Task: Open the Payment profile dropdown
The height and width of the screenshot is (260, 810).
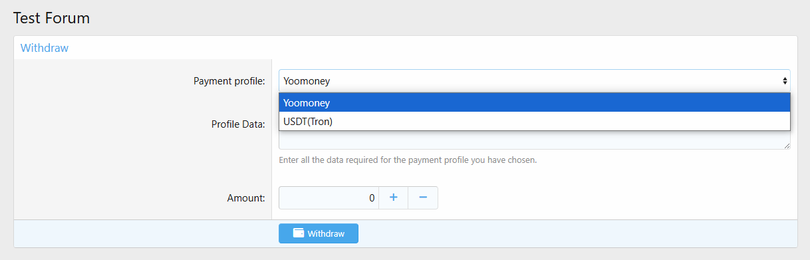Action: 534,81
